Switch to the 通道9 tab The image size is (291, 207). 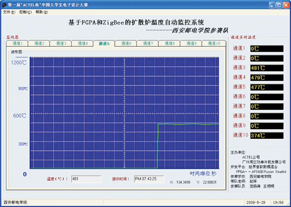(x=191, y=43)
